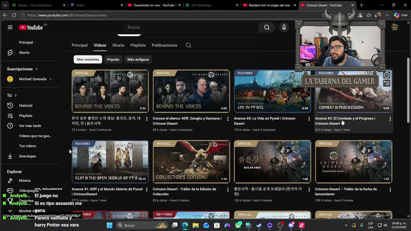The height and width of the screenshot is (231, 411).
Task: Open Edge media control music icon
Action: (x=360, y=15)
